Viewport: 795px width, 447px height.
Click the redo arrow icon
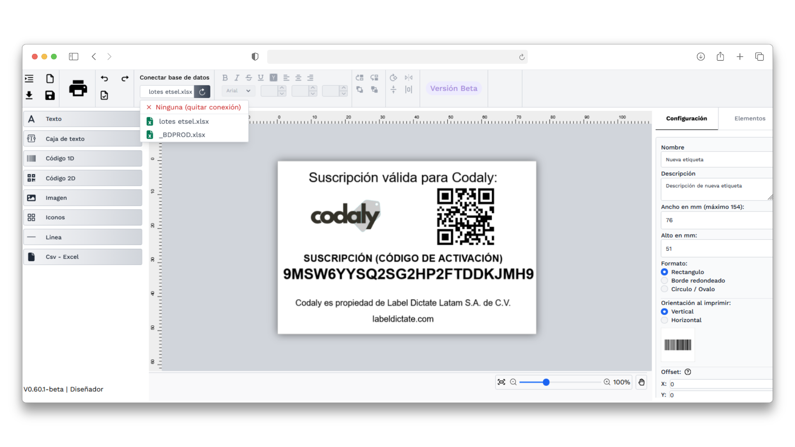(x=125, y=79)
